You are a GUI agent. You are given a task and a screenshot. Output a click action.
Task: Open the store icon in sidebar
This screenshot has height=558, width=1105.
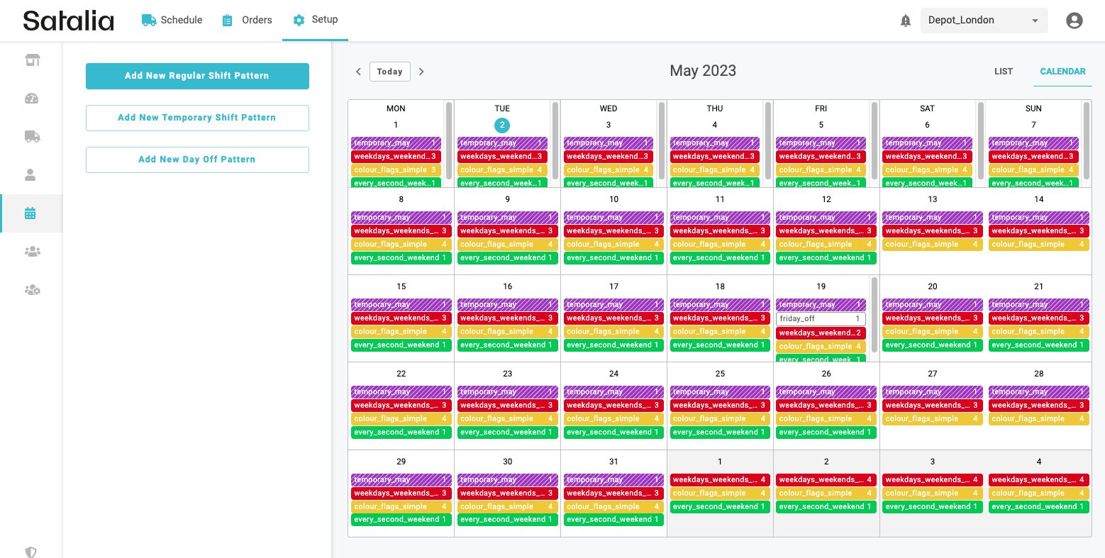coord(32,60)
